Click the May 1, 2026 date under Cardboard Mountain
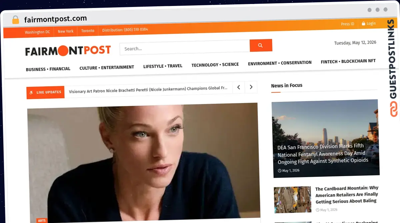400x223 pixels. [x=326, y=210]
